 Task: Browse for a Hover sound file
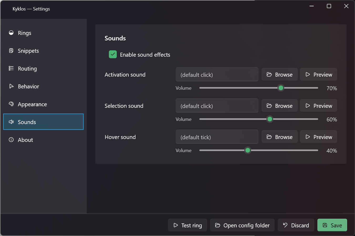[x=280, y=137]
